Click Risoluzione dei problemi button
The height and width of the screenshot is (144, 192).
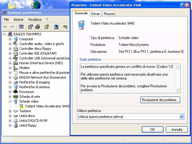click(x=160, y=100)
